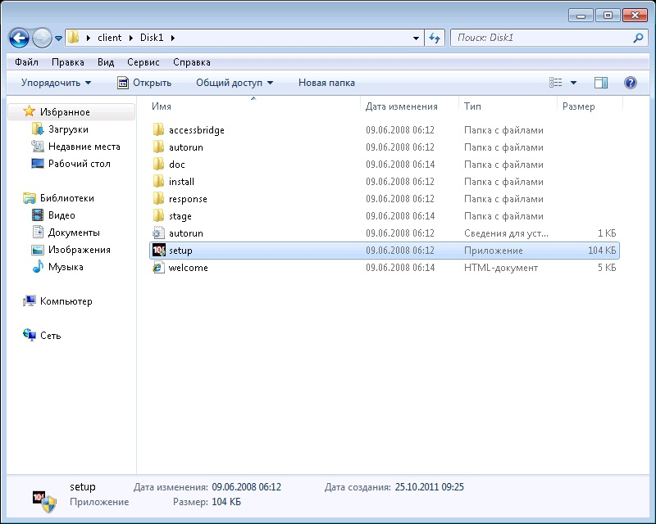The width and height of the screenshot is (656, 524).
Task: Open the Сервис menu
Action: [x=143, y=62]
